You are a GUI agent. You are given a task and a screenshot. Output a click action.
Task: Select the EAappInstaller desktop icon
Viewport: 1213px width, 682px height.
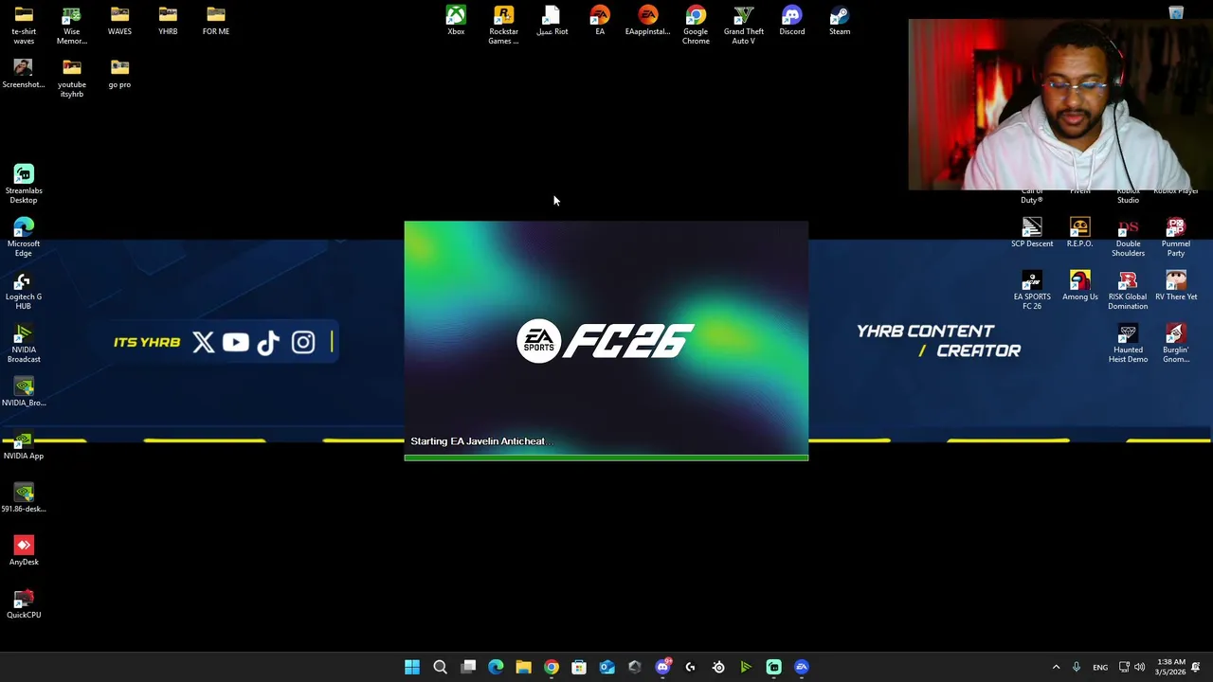click(x=648, y=21)
